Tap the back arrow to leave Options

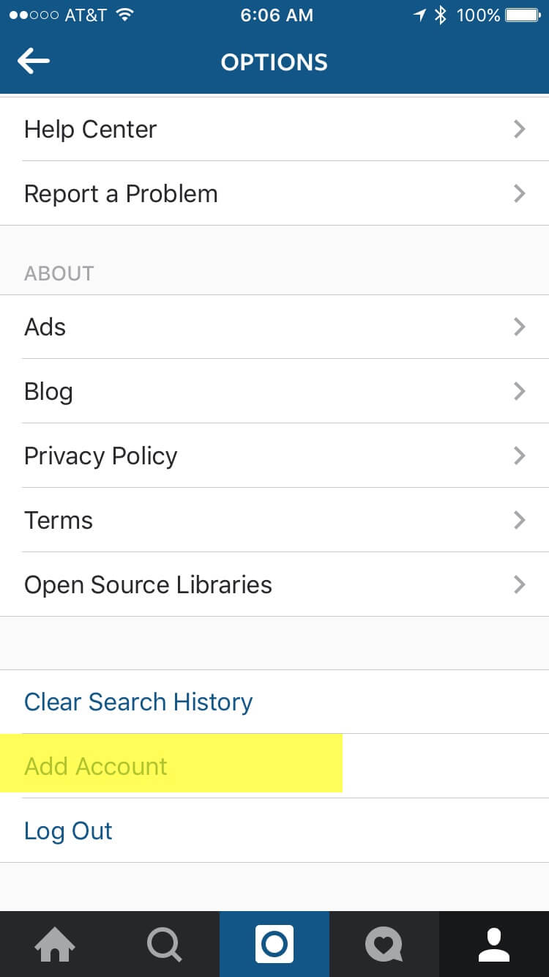click(33, 62)
